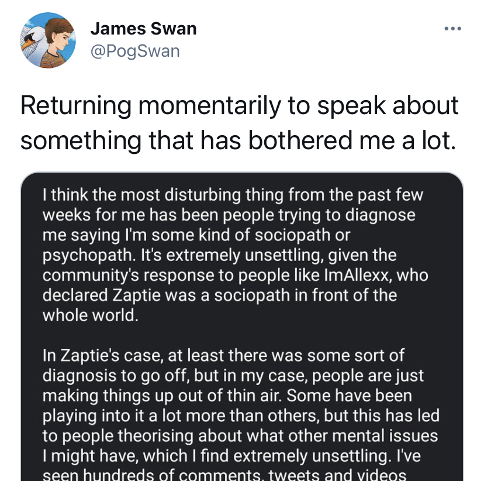
Task: Click the line 'declared Zaptie was a sociopath'
Action: 219,295
